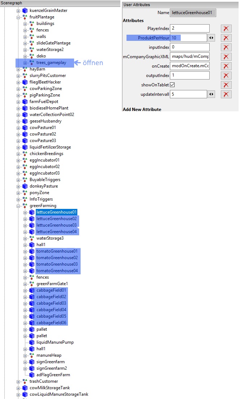The image size is (240, 399).
Task: Expand the lettuceGreenhouse02 node
Action: (x=25, y=219)
